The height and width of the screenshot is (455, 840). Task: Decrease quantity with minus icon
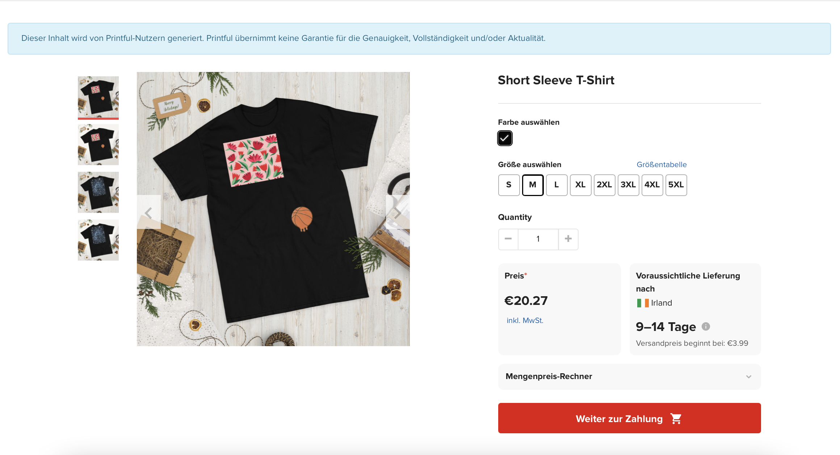coord(508,239)
